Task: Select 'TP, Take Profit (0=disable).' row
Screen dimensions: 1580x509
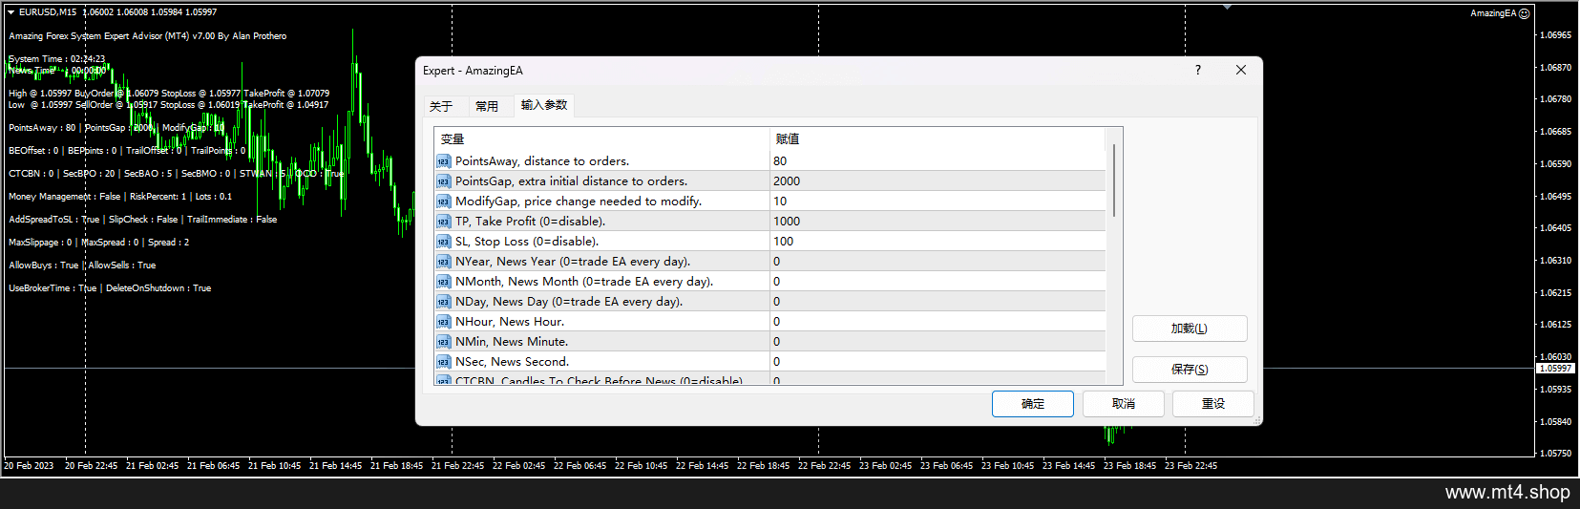Action: pos(530,222)
